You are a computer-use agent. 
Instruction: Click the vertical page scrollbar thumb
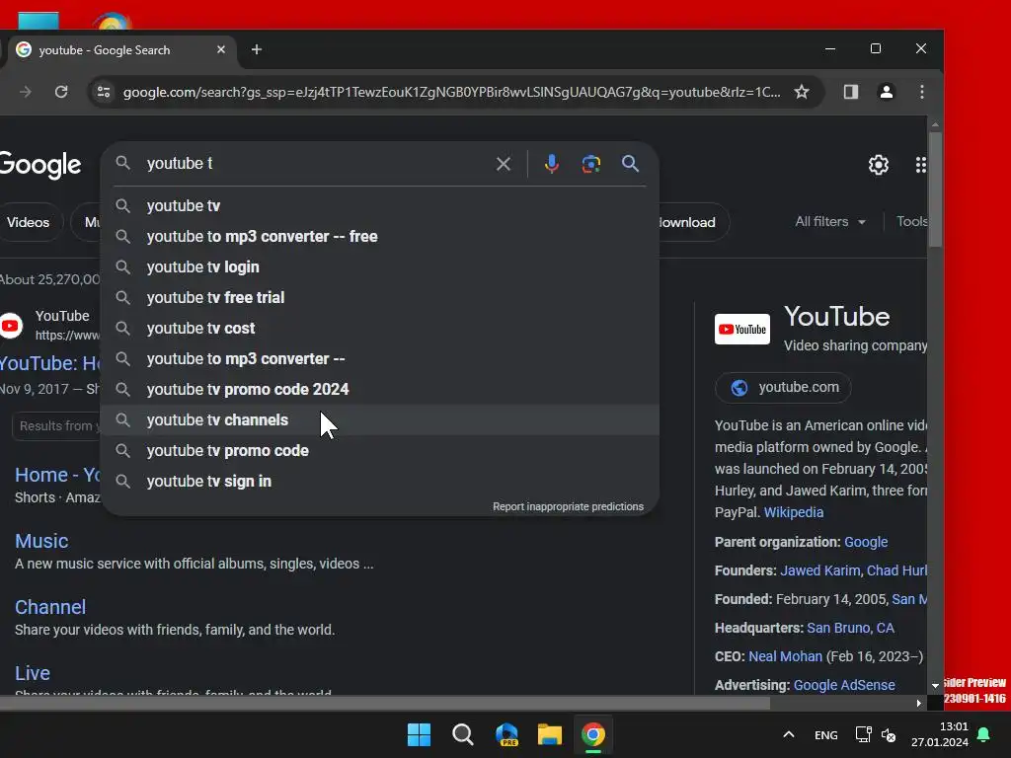[935, 189]
